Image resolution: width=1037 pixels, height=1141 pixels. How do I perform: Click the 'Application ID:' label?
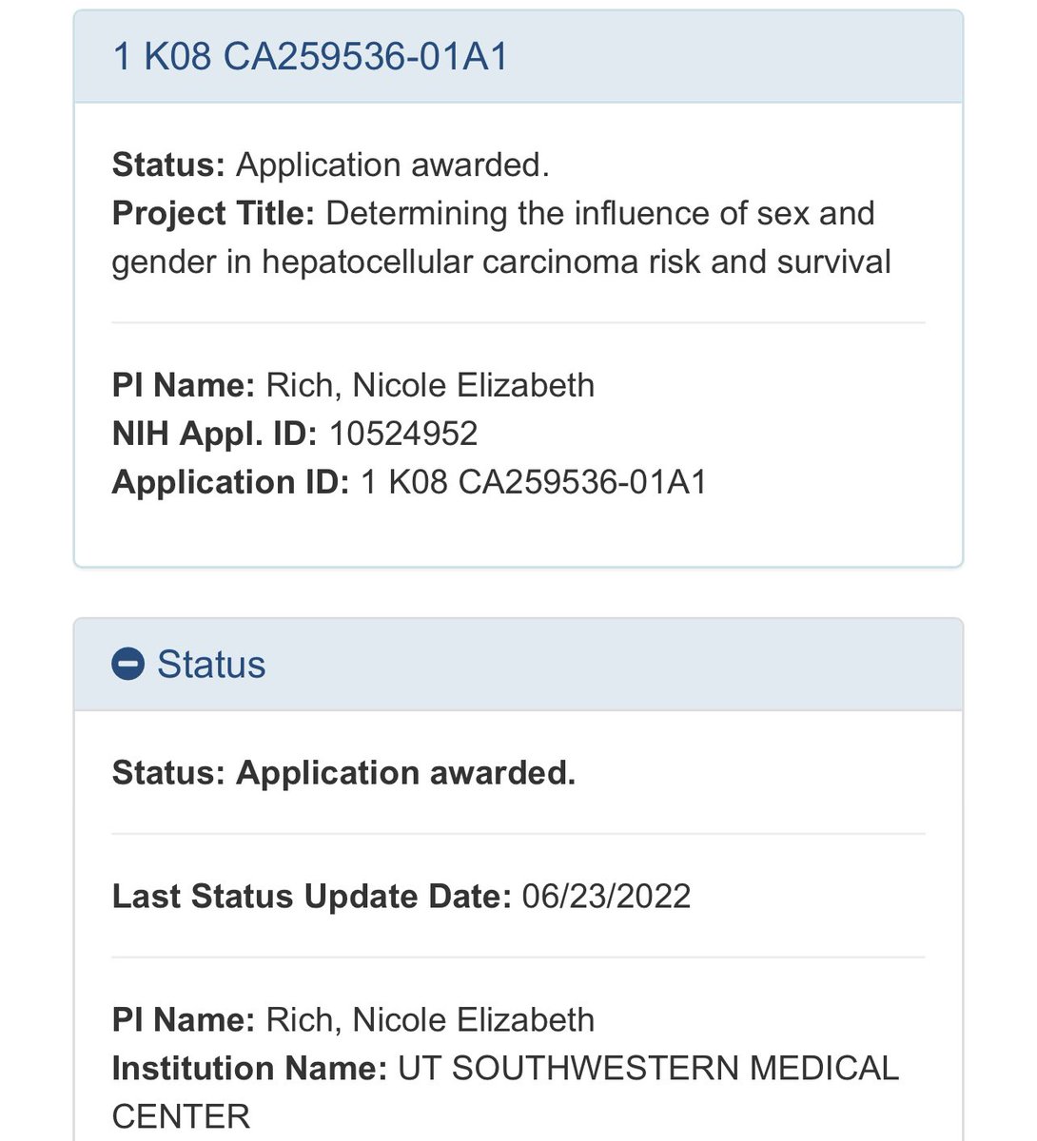(231, 482)
